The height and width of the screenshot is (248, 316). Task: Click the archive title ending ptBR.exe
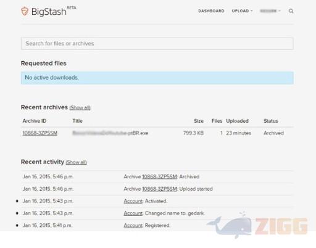(110, 133)
